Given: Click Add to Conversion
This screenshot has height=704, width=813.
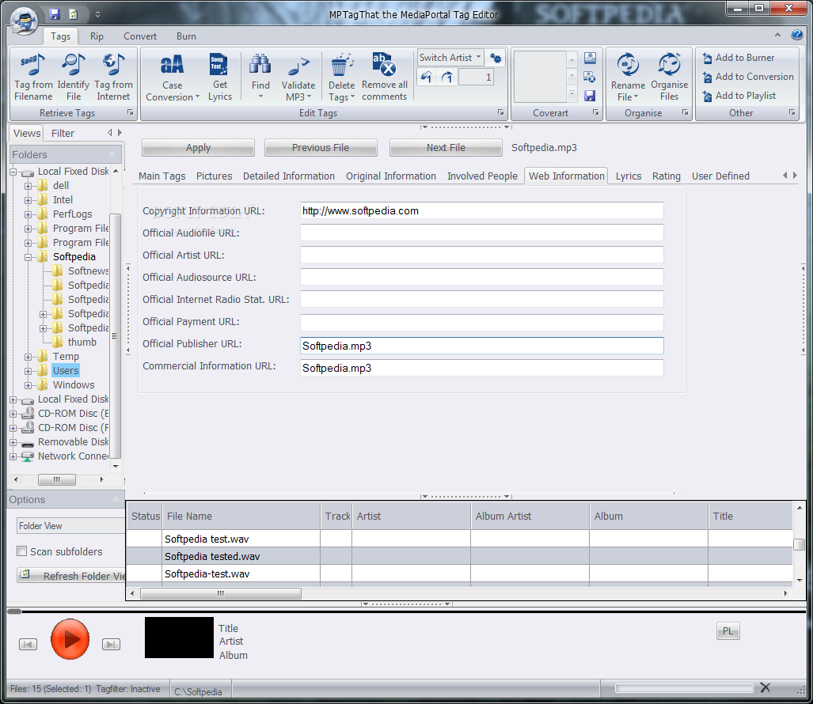Looking at the screenshot, I should click(747, 77).
